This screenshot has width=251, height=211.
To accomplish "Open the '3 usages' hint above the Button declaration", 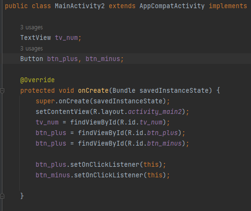I will pos(32,49).
